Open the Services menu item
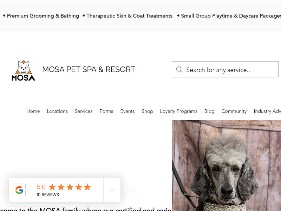The width and height of the screenshot is (281, 211). coord(84,111)
